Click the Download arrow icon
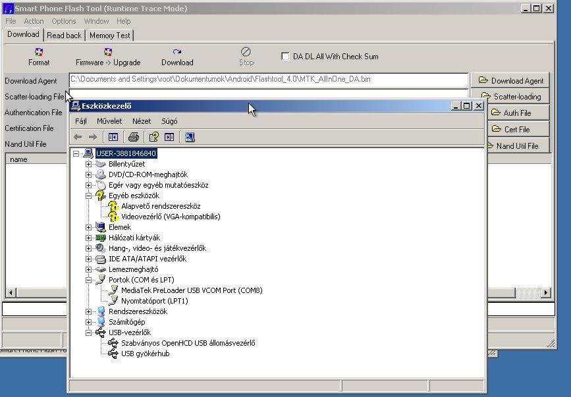571x397 pixels. pyautogui.click(x=177, y=52)
